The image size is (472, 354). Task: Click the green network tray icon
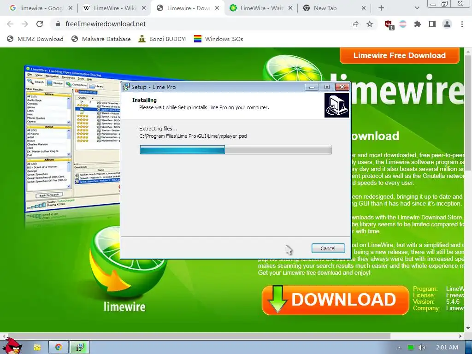411,348
